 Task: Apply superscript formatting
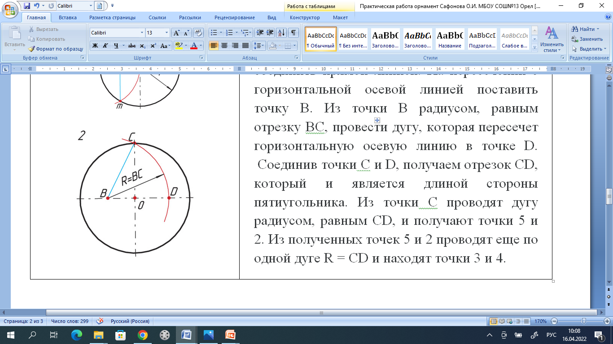tap(153, 46)
